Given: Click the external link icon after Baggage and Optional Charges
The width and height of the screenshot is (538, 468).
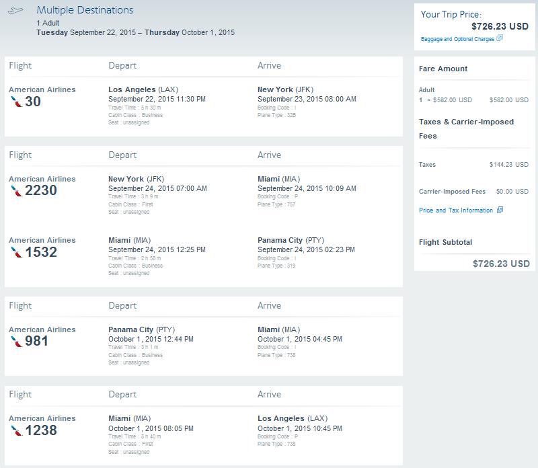Looking at the screenshot, I should click(x=500, y=39).
